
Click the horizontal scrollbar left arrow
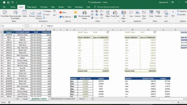coord(158,99)
